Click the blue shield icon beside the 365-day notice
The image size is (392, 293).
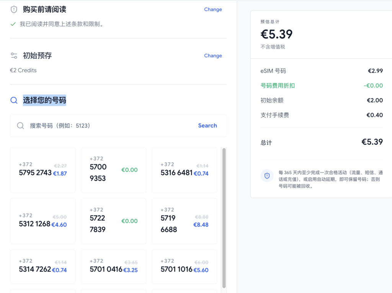click(x=267, y=176)
